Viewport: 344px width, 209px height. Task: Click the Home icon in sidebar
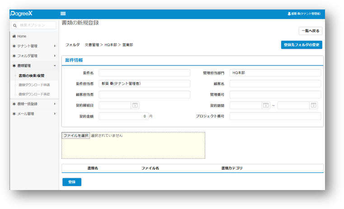pyautogui.click(x=14, y=36)
